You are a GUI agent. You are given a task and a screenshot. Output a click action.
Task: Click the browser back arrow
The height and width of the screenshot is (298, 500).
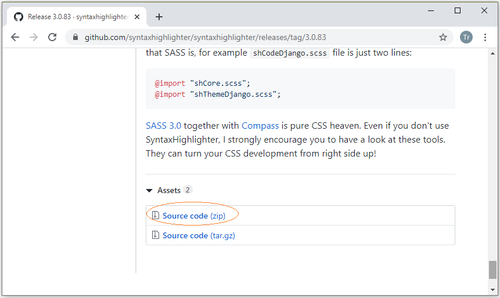click(x=15, y=37)
